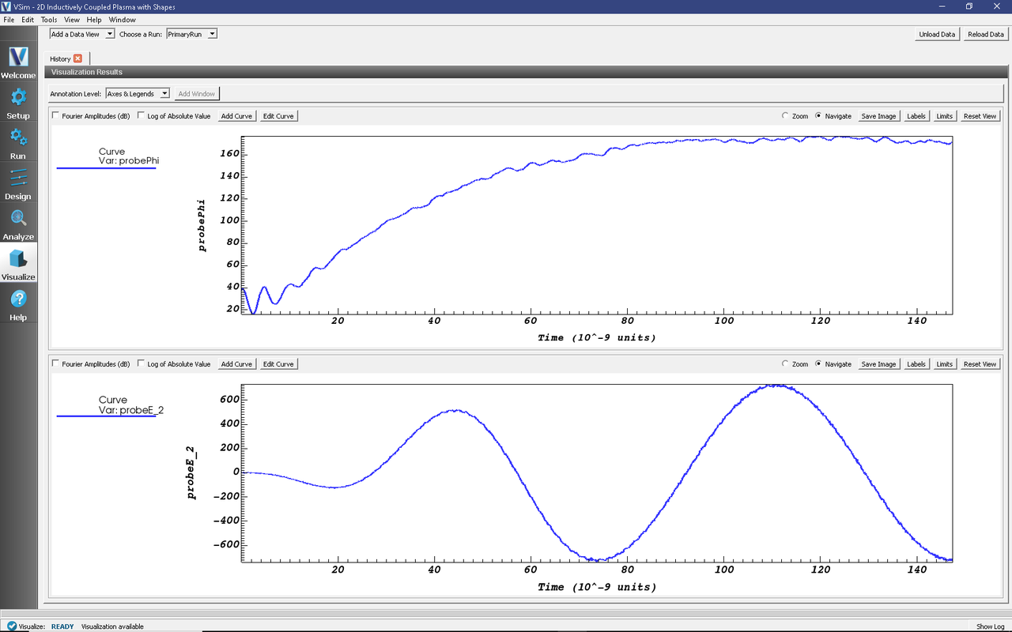Click Reload Data button
The height and width of the screenshot is (632, 1012).
(x=986, y=34)
